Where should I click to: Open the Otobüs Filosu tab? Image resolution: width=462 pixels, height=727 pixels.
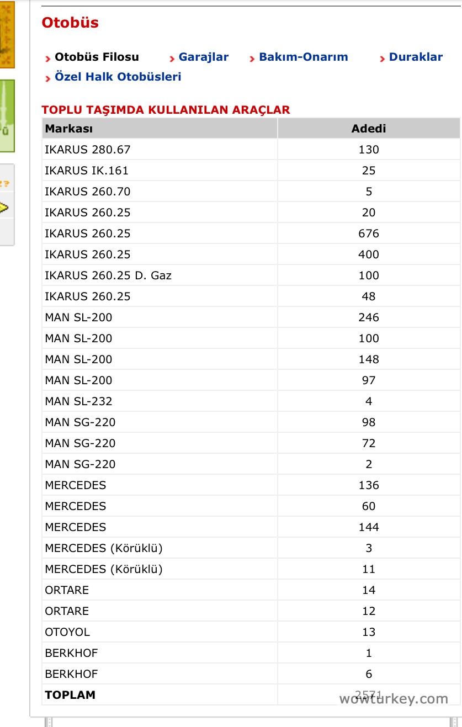pyautogui.click(x=97, y=57)
